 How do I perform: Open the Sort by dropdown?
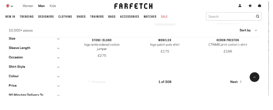point(248,30)
